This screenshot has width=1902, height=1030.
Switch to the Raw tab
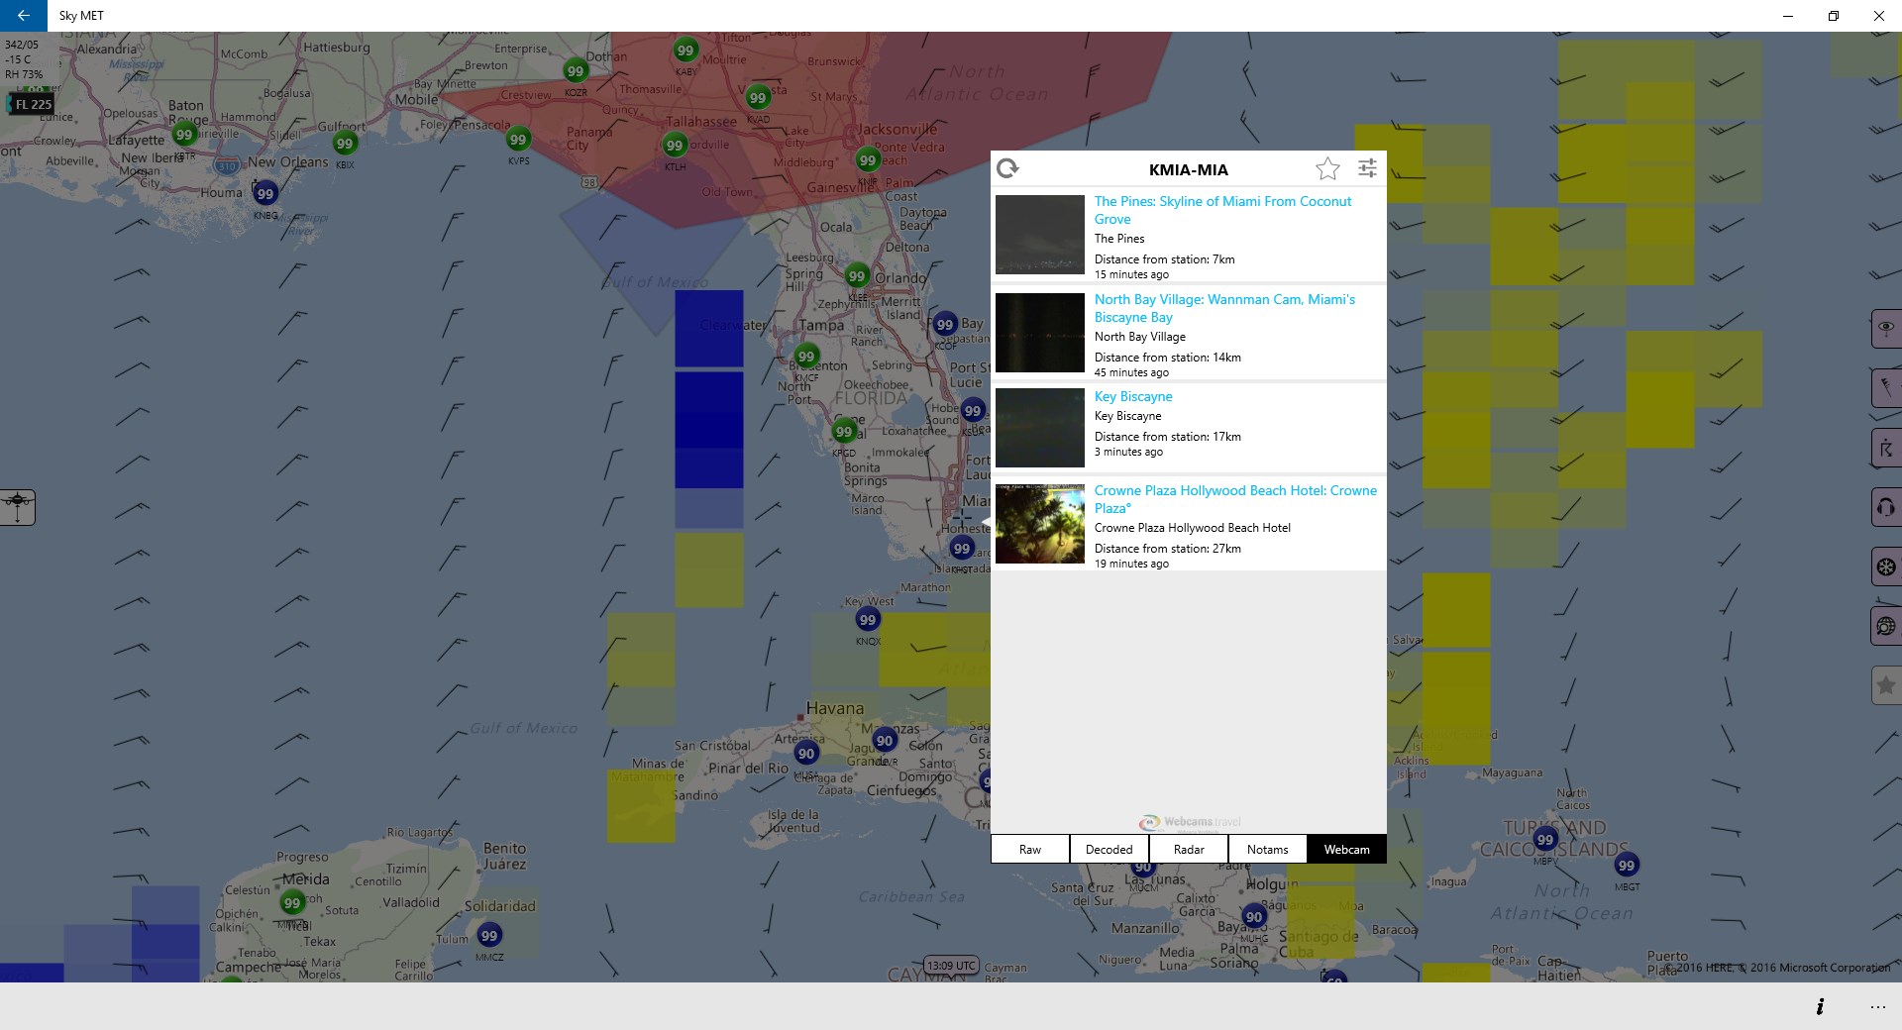pos(1030,850)
